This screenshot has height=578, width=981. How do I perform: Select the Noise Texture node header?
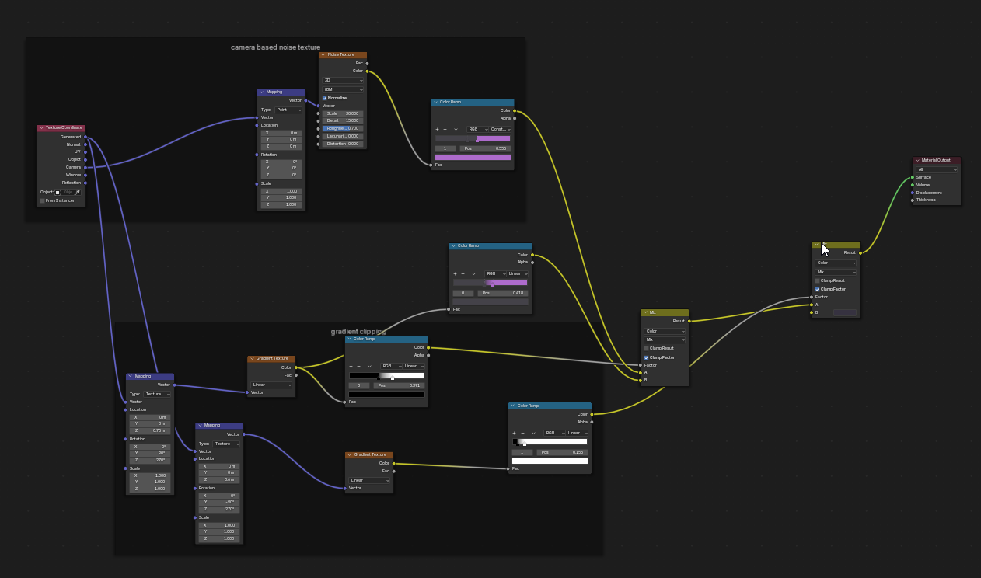coord(343,54)
